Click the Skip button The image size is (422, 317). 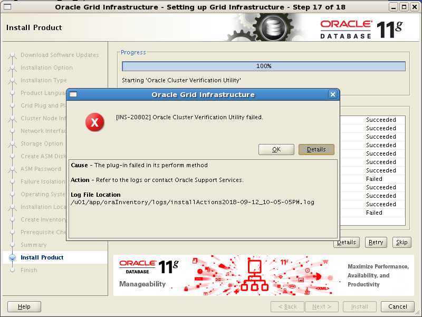pyautogui.click(x=401, y=242)
